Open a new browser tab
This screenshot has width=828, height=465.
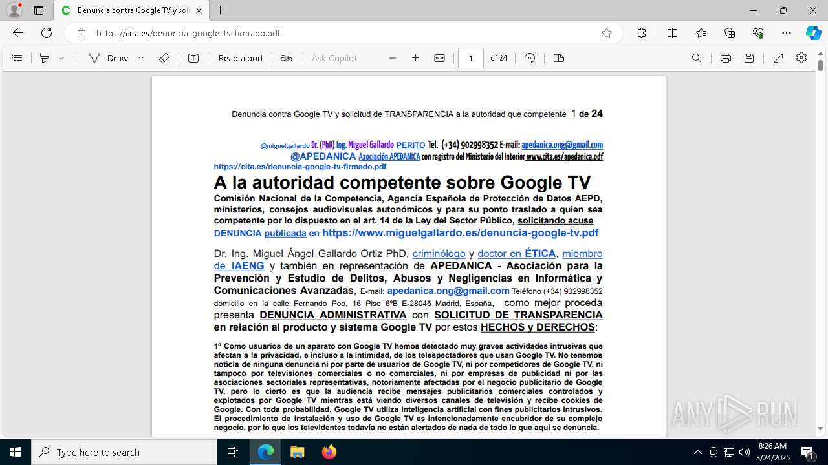tap(221, 10)
